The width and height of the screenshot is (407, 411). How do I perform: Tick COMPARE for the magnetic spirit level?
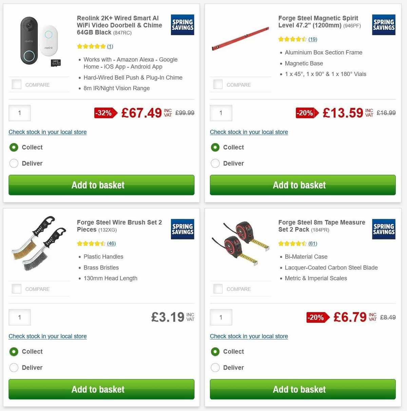(x=218, y=84)
